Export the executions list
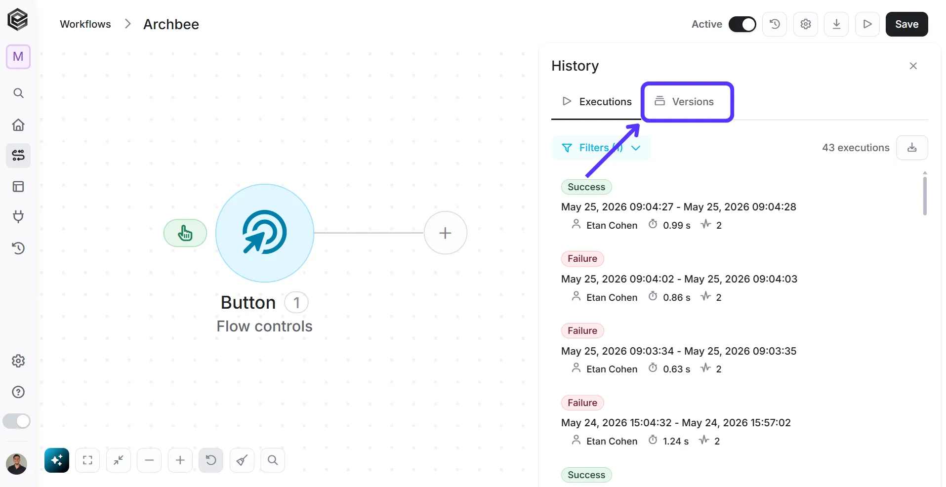Viewport: 946px width, 487px height. [912, 148]
